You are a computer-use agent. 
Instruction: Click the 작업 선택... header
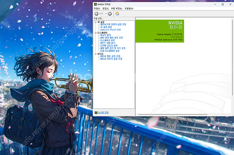coord(99,19)
